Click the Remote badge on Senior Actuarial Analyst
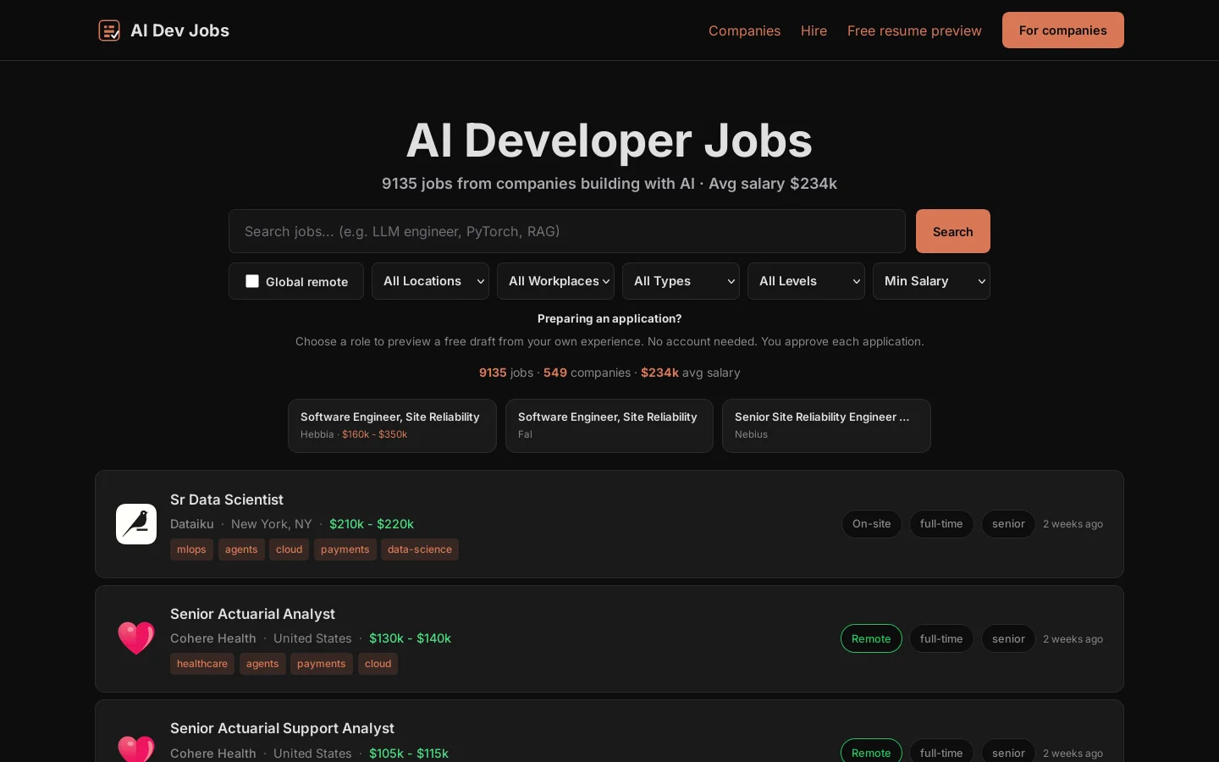 tap(871, 638)
